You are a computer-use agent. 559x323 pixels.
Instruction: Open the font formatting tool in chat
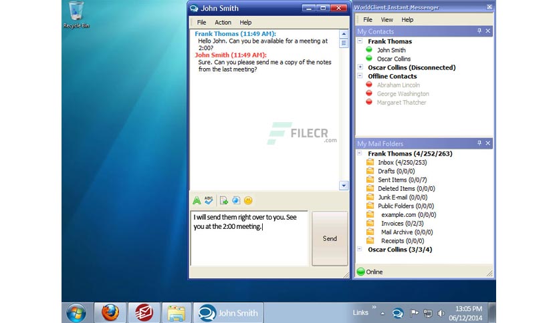point(197,201)
